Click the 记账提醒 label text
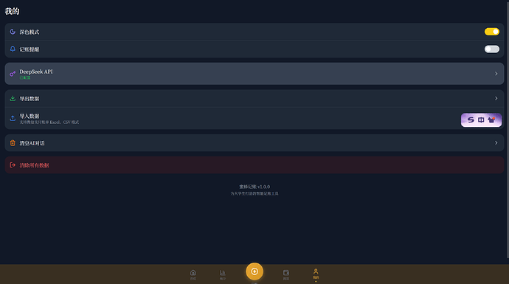 (30, 49)
